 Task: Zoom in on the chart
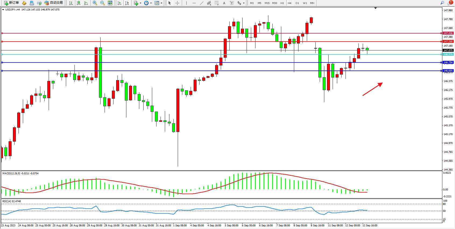click(95, 3)
